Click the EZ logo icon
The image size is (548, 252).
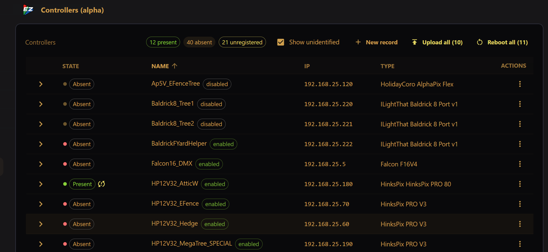(28, 10)
